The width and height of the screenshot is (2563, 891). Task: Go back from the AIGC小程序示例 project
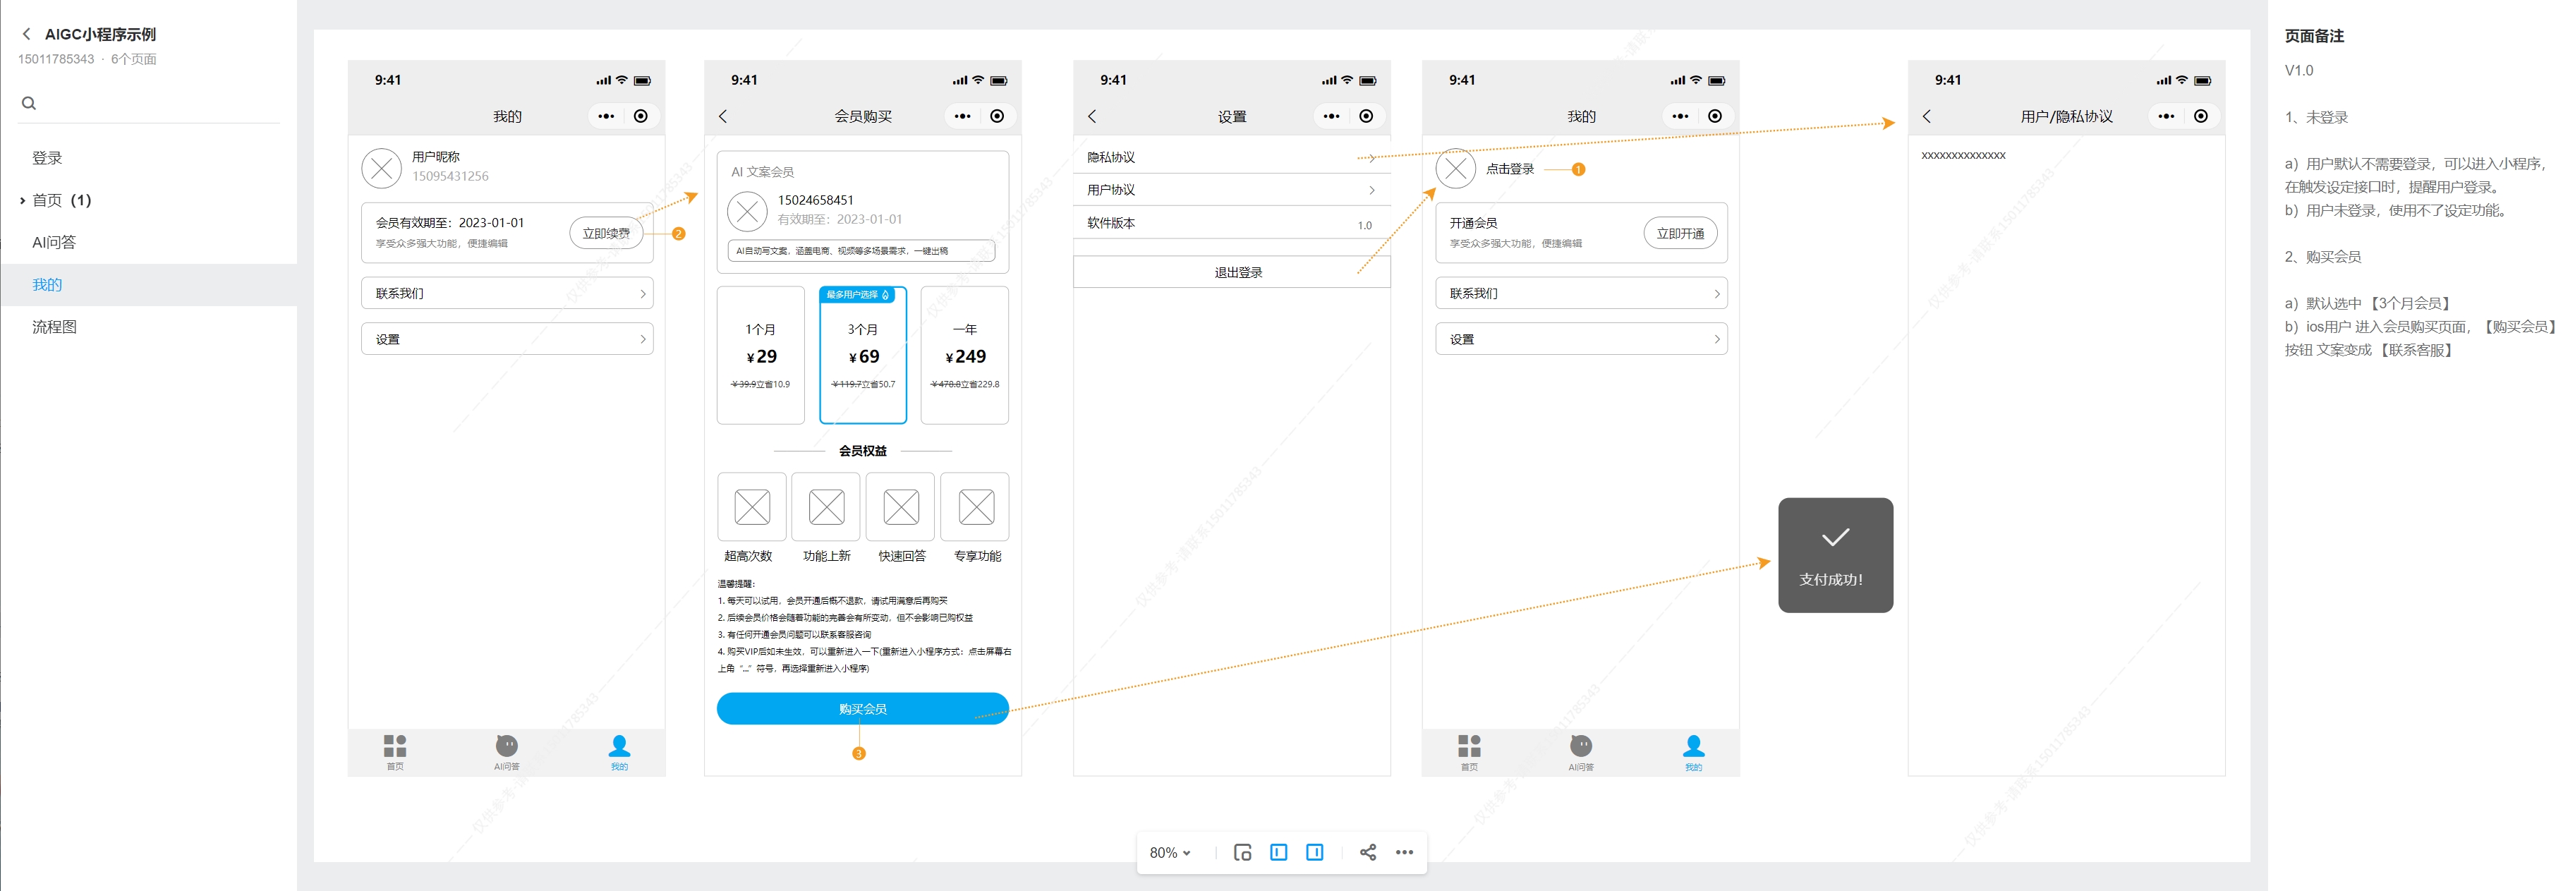pyautogui.click(x=26, y=34)
